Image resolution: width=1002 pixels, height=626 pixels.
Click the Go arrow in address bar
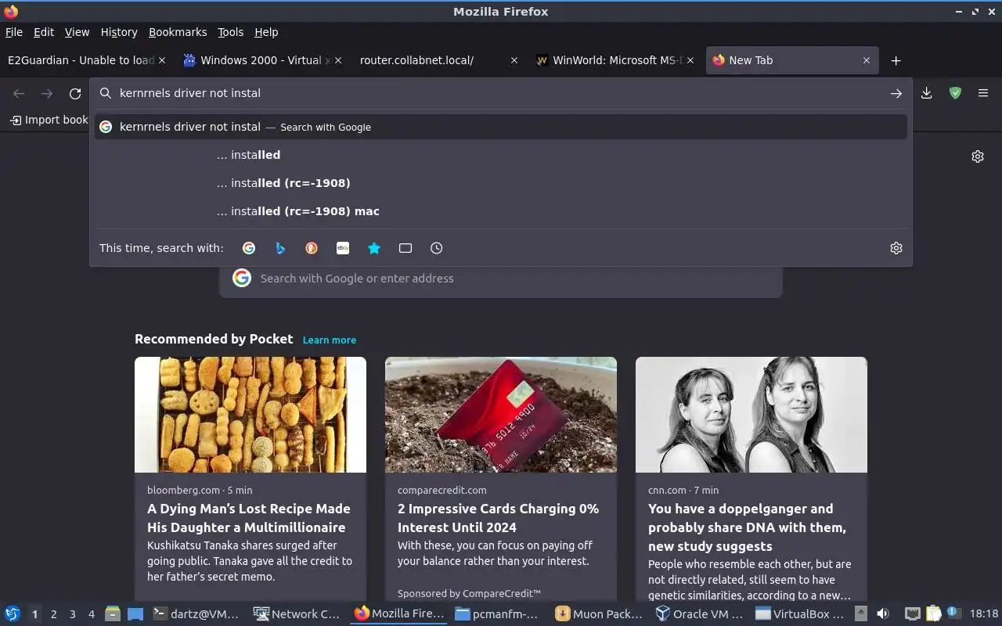(x=896, y=93)
